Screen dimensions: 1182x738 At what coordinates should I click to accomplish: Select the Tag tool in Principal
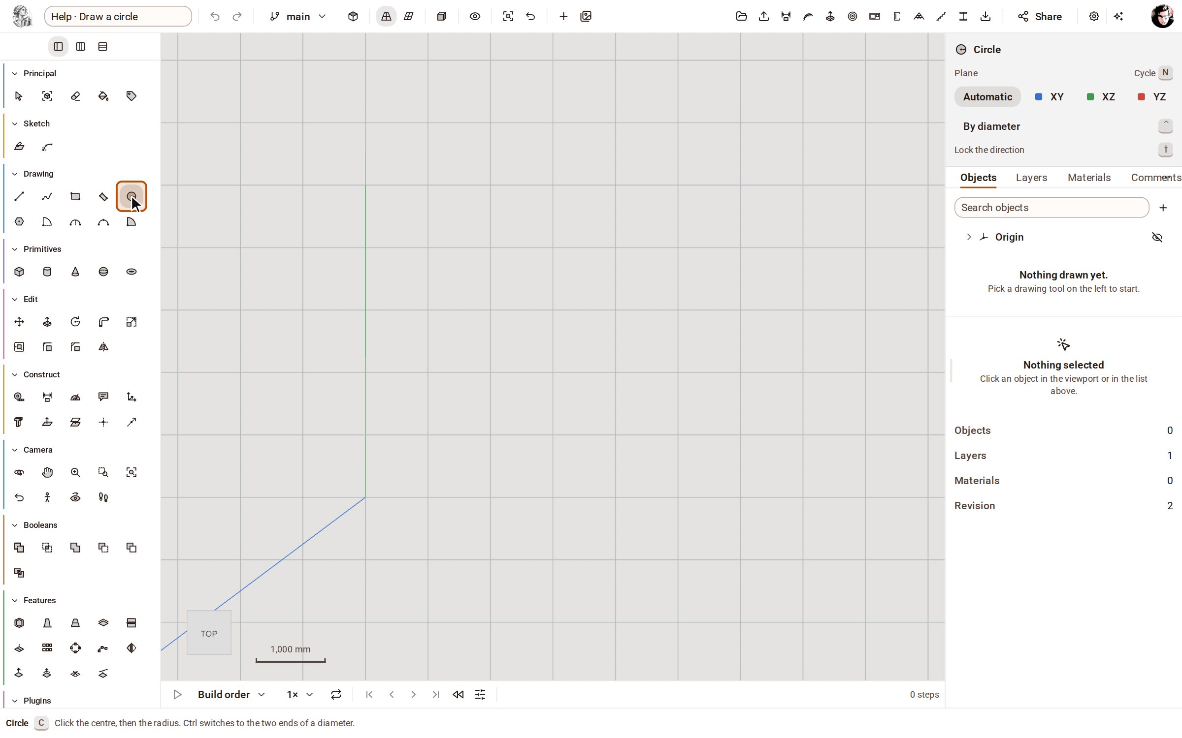coord(131,96)
